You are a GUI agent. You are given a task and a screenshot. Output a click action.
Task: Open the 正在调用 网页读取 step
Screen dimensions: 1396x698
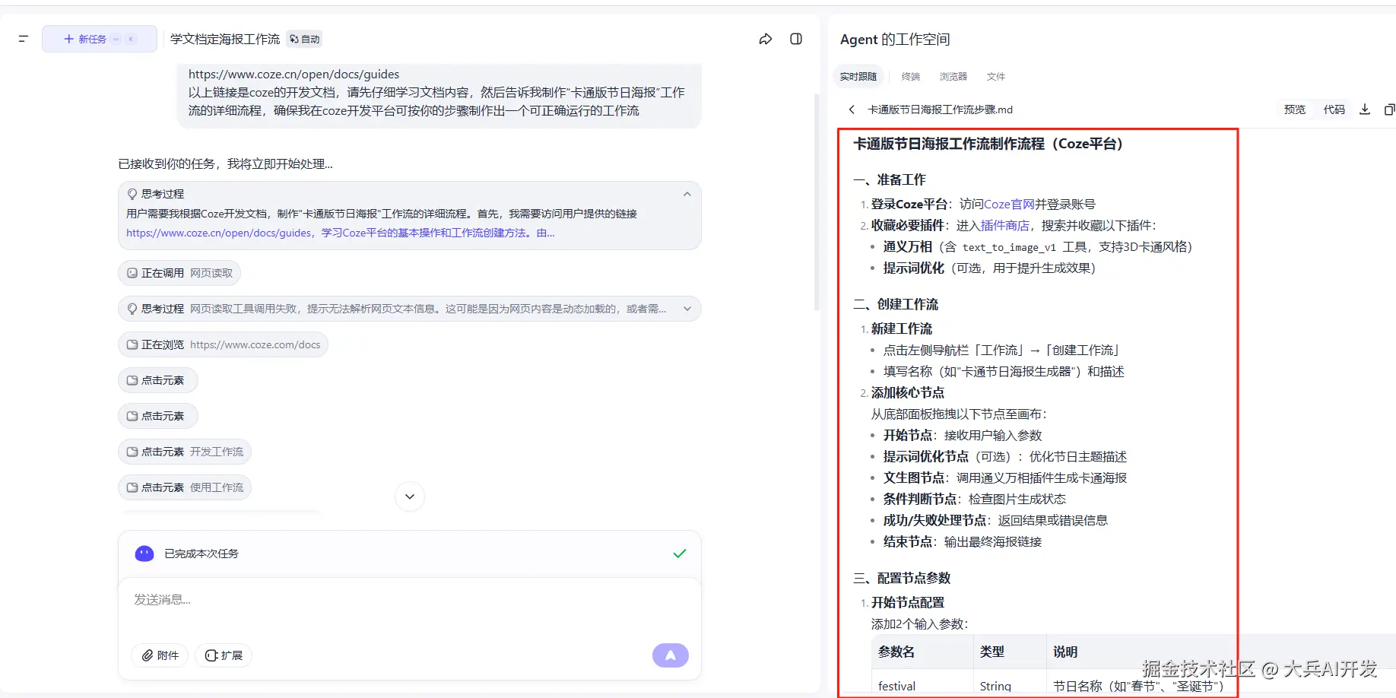coord(179,273)
